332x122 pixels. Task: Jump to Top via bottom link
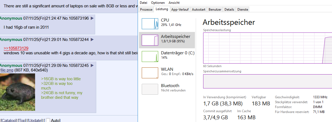[22, 120]
